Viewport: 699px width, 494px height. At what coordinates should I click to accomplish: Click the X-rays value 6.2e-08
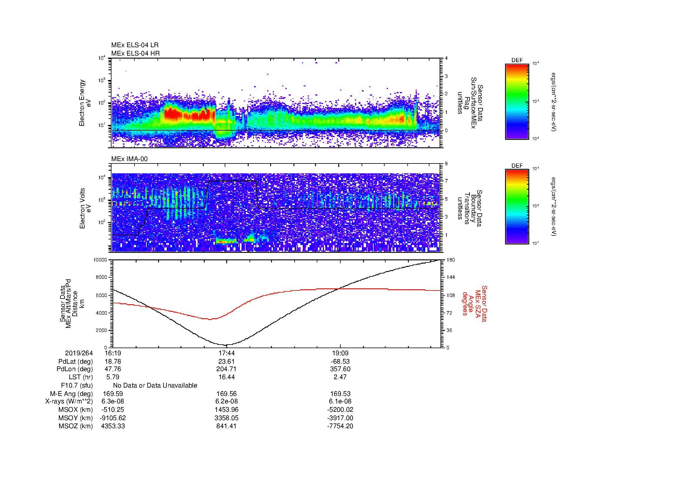(x=227, y=401)
